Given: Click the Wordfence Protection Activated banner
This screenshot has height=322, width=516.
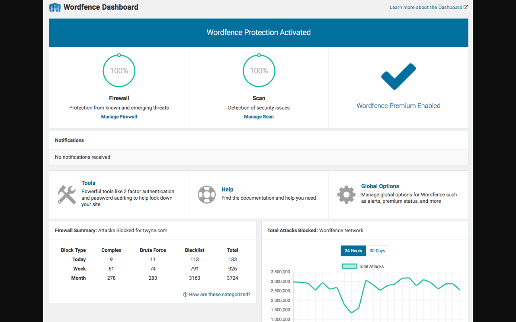Looking at the screenshot, I should [x=259, y=33].
